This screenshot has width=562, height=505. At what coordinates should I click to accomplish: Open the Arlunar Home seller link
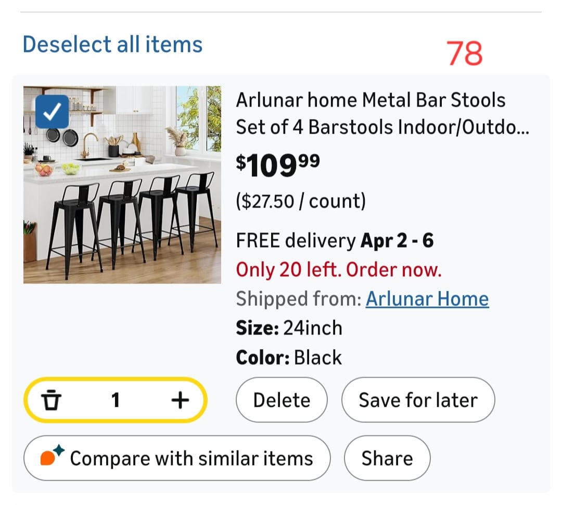(427, 299)
